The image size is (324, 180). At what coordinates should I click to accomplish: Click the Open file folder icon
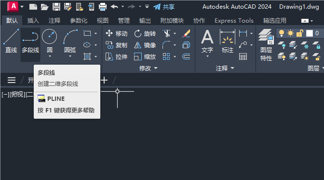[x=45, y=7]
